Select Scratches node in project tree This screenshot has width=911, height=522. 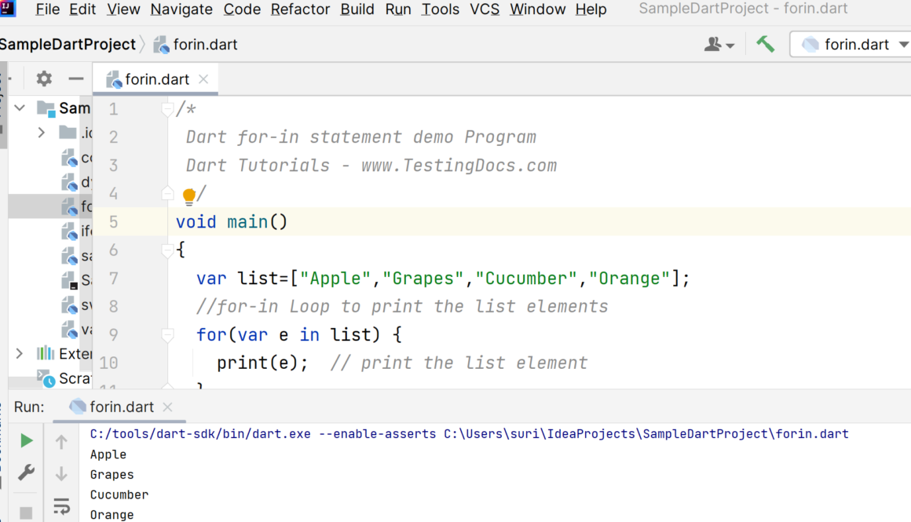tap(75, 378)
